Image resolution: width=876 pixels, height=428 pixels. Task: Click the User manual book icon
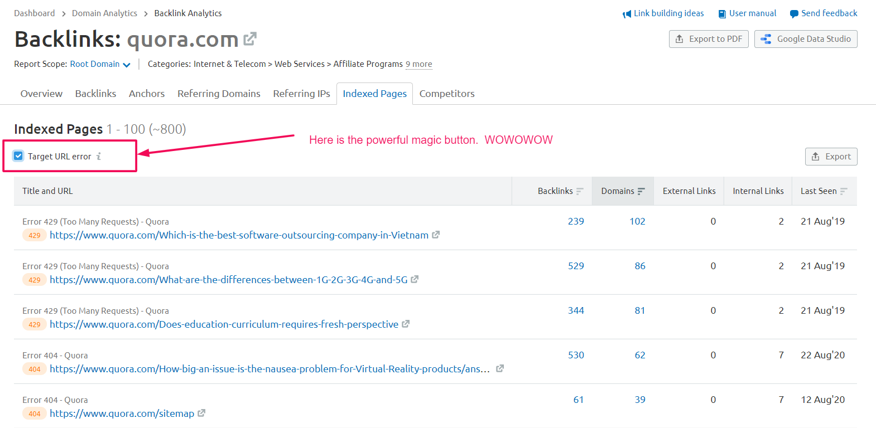point(722,14)
